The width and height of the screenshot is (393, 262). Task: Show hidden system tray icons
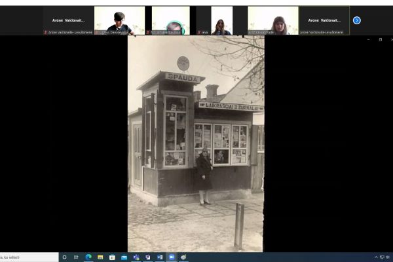[376, 257]
